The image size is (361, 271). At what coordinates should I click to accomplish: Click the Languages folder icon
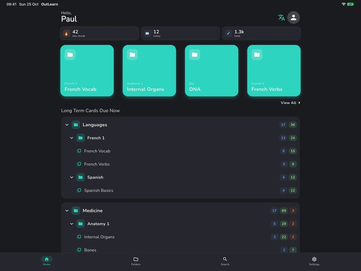(76, 125)
